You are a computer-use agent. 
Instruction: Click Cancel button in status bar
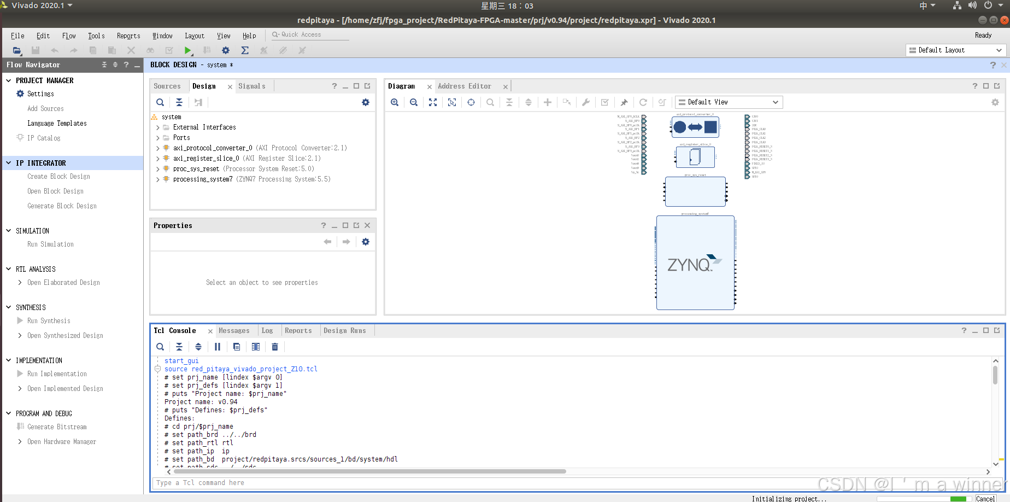[x=985, y=498]
